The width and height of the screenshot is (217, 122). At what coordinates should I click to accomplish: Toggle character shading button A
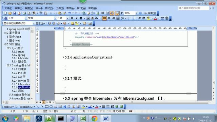pos(92,18)
